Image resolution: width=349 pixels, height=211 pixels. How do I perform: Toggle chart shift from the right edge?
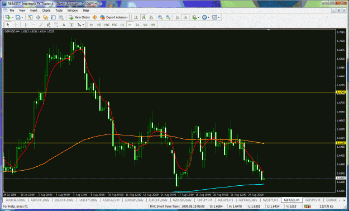pyautogui.click(x=185, y=17)
